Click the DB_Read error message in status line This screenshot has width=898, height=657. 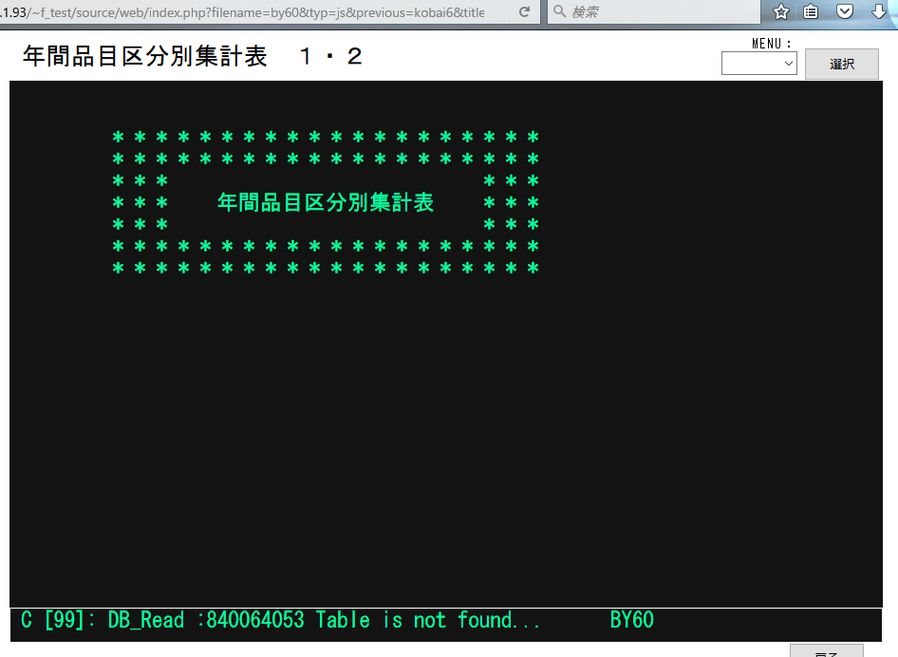tap(324, 621)
